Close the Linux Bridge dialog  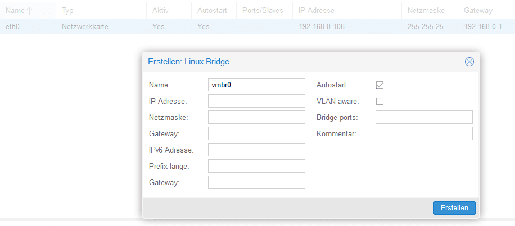click(x=469, y=62)
